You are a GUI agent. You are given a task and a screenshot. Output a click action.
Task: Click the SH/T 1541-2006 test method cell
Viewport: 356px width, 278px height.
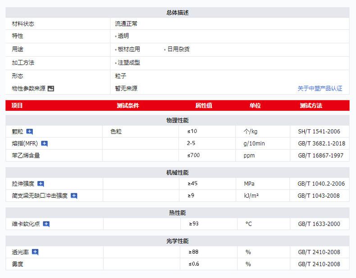[x=319, y=132]
